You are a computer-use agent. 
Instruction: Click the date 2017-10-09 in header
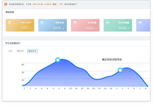click(x=38, y=4)
